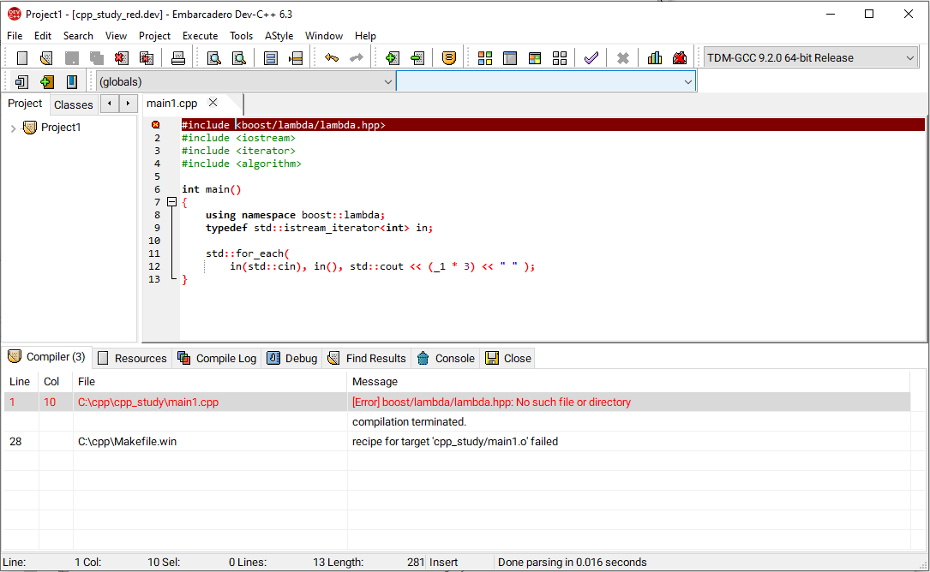Open the File menu
Image resolution: width=930 pixels, height=572 pixels.
click(x=15, y=36)
